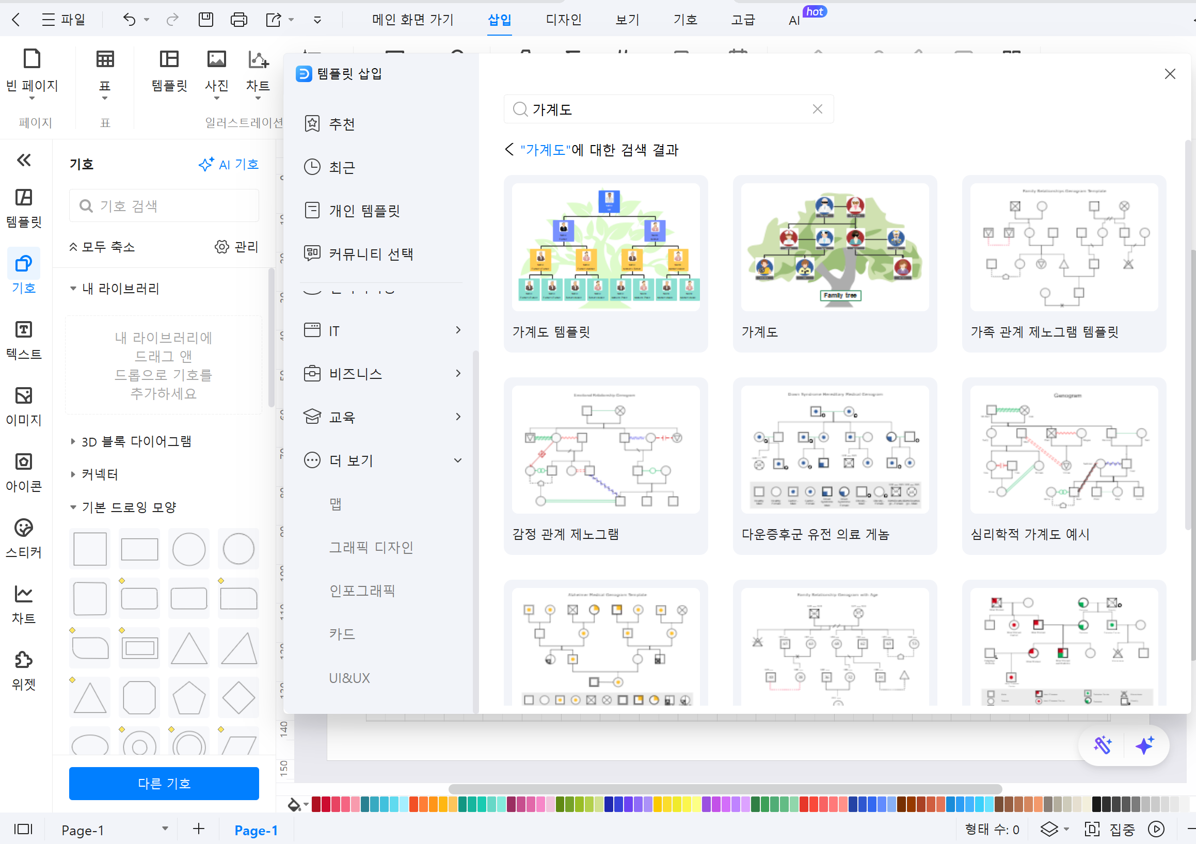
Task: Click the redo icon
Action: click(x=172, y=20)
